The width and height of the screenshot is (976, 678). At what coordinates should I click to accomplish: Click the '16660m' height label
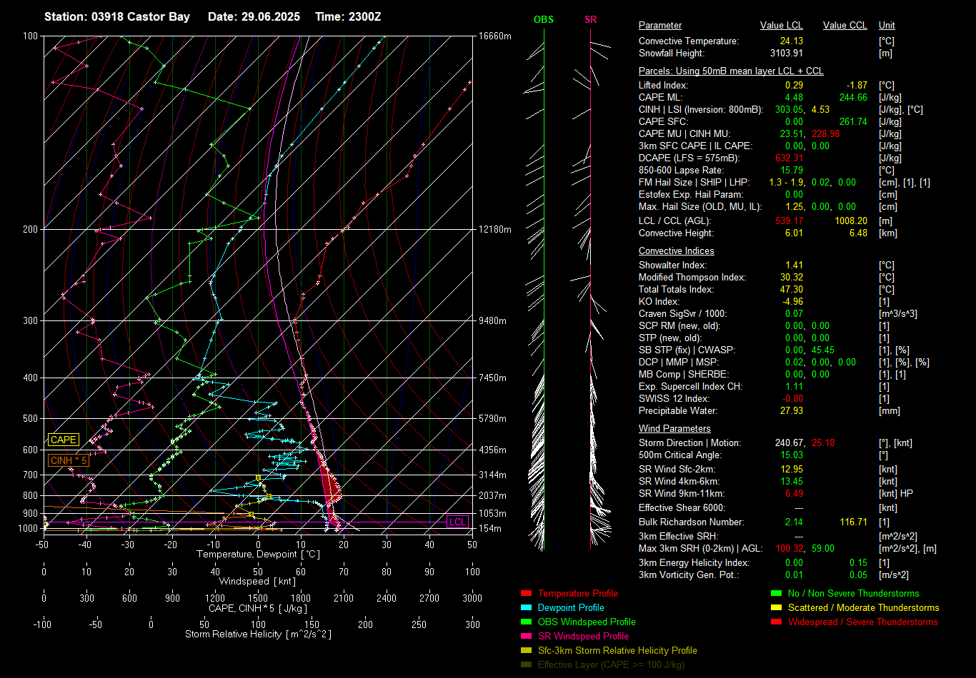494,36
